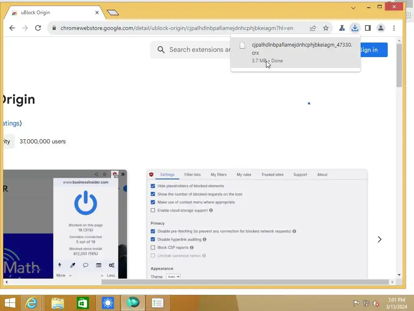414x311 pixels.
Task: Launch Internet Explorer from taskbar
Action: 31,303
